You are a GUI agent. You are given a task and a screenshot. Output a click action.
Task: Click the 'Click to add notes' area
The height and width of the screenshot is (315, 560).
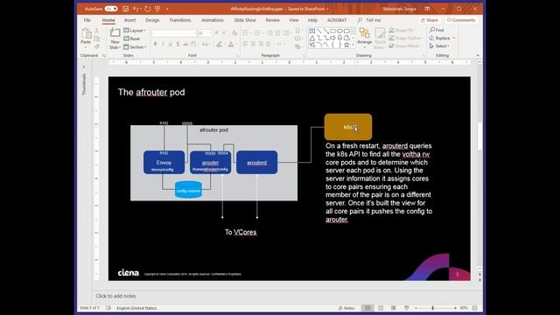[115, 296]
